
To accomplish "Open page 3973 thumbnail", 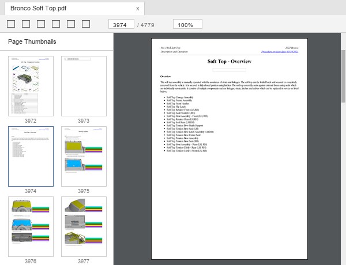I will pos(84,86).
